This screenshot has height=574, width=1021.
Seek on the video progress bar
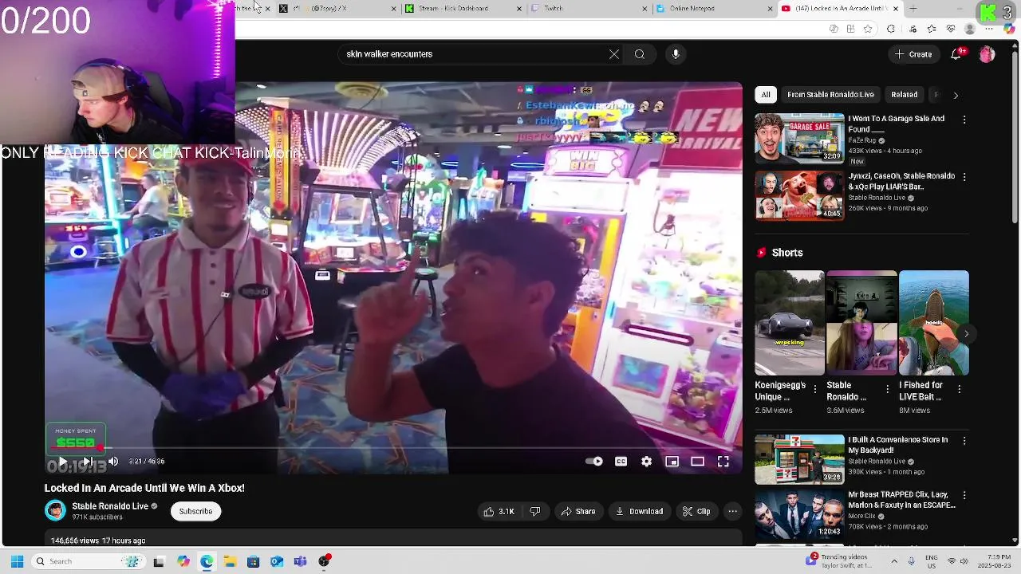[x=393, y=448]
